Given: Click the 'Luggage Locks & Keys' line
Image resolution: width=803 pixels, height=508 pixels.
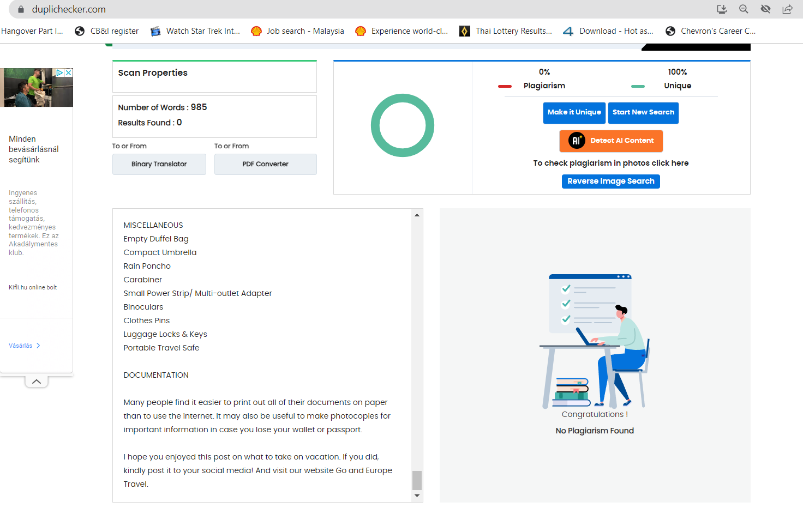Looking at the screenshot, I should point(165,334).
